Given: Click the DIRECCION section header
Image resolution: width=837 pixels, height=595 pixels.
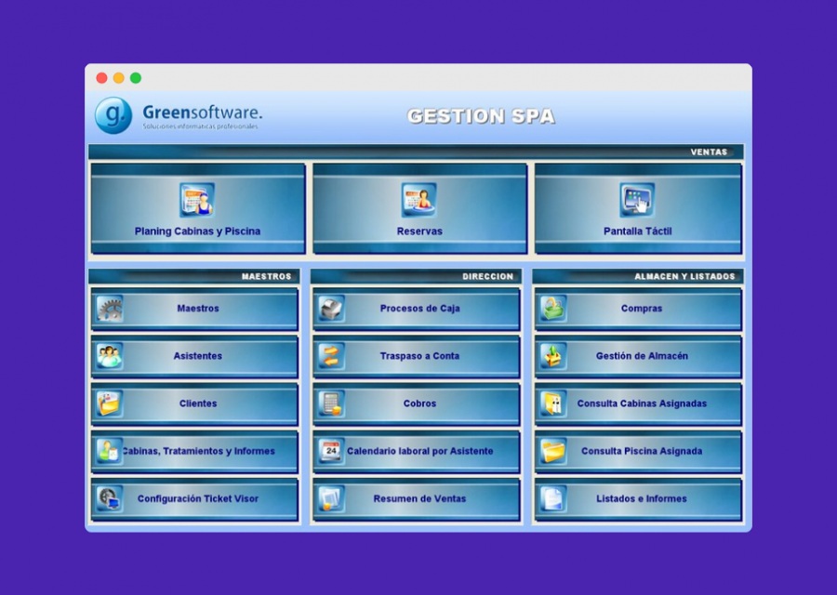Looking at the screenshot, I should [417, 276].
